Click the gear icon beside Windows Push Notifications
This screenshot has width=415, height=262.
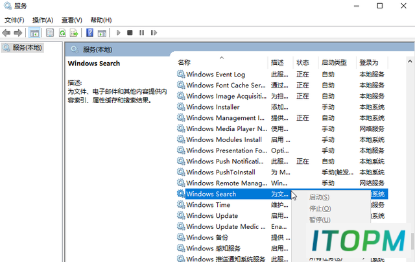(x=181, y=161)
